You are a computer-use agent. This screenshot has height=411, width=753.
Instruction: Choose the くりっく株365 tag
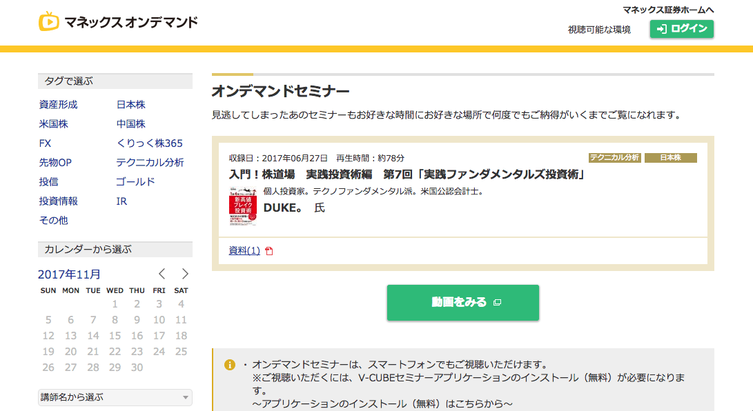(150, 143)
